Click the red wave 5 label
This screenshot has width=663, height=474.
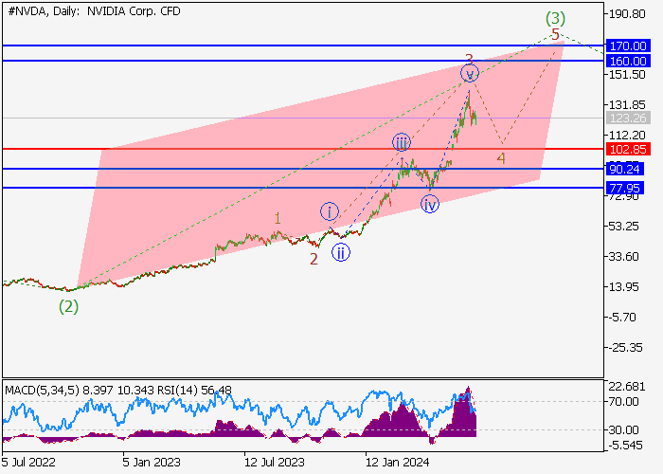[555, 35]
